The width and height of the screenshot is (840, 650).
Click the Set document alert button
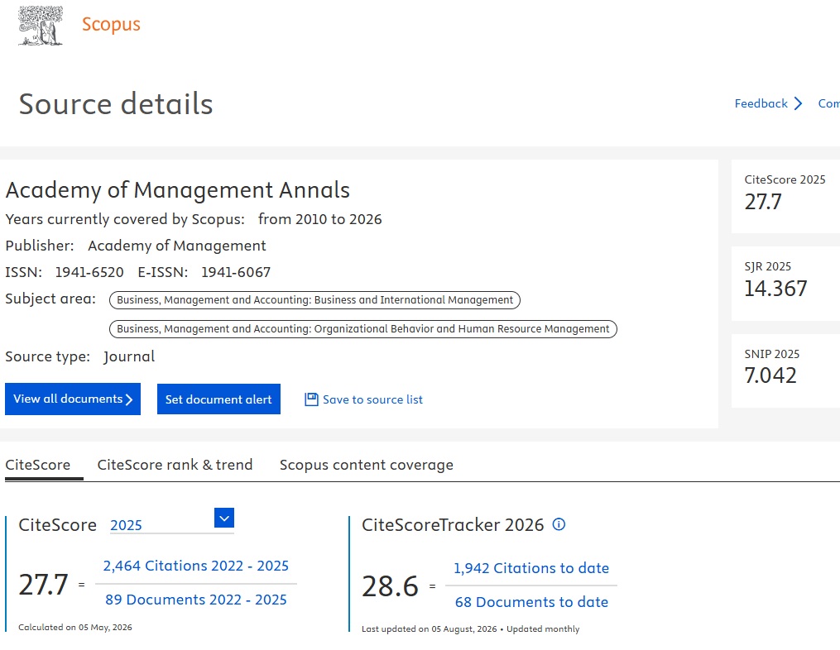218,399
